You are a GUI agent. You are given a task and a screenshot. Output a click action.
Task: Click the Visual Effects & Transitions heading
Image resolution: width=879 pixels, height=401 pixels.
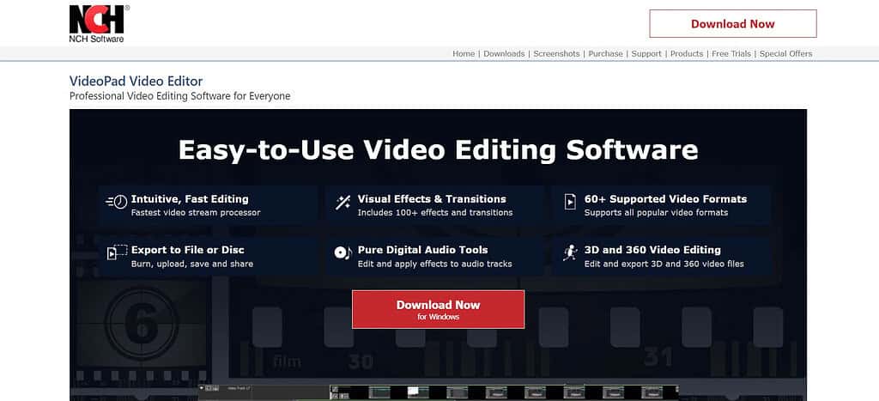(x=432, y=199)
